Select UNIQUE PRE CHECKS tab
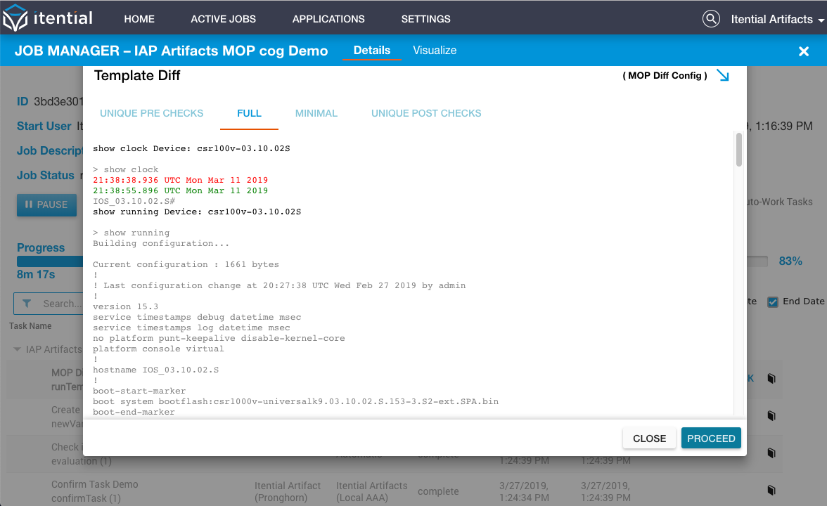The height and width of the screenshot is (506, 827). [x=151, y=113]
